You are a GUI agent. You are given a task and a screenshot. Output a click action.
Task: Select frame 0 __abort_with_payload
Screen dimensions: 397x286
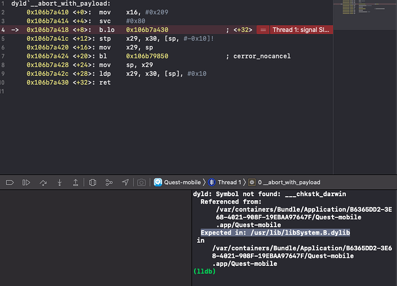(x=284, y=182)
